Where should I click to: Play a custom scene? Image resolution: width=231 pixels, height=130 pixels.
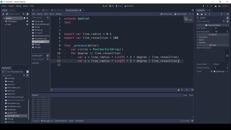[219, 6]
